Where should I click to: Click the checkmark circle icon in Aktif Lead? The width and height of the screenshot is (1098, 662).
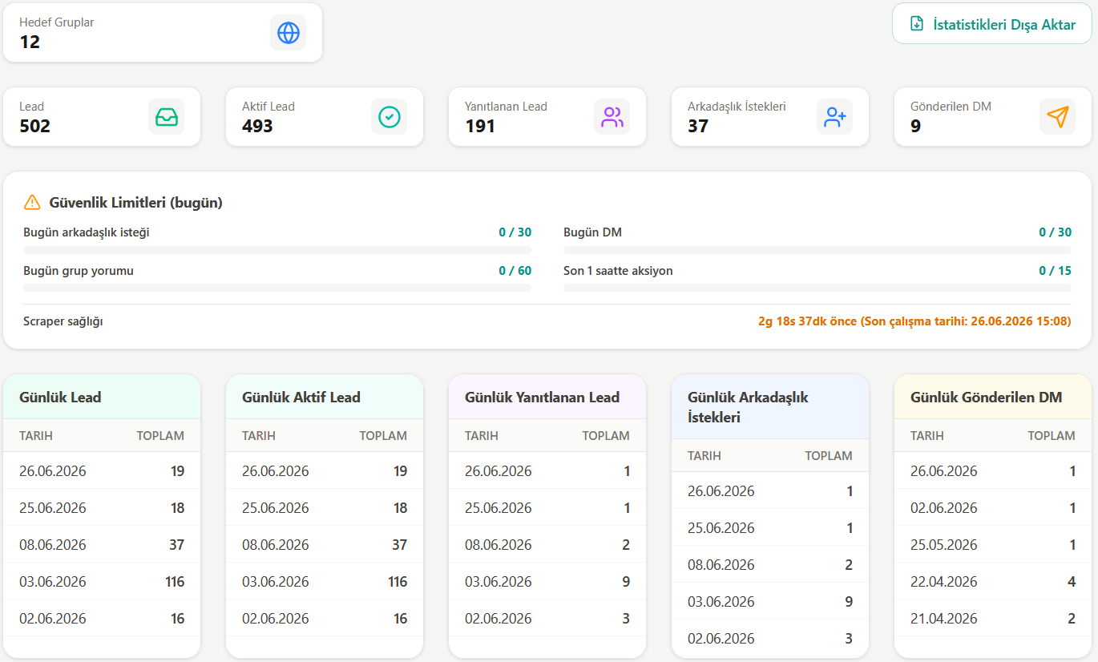(x=390, y=117)
